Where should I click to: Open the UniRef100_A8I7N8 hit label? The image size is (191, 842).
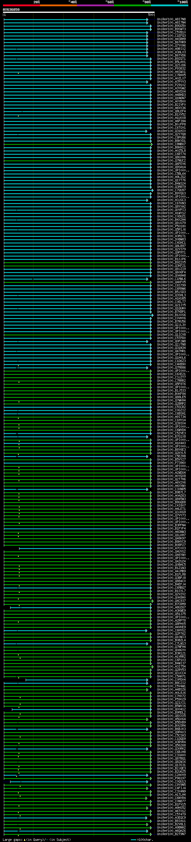click(x=171, y=19)
